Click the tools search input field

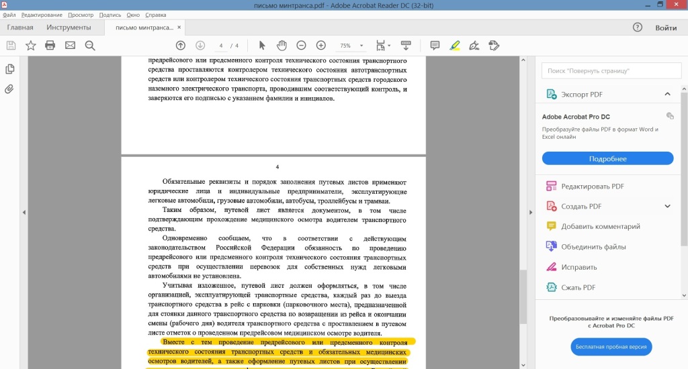point(607,70)
